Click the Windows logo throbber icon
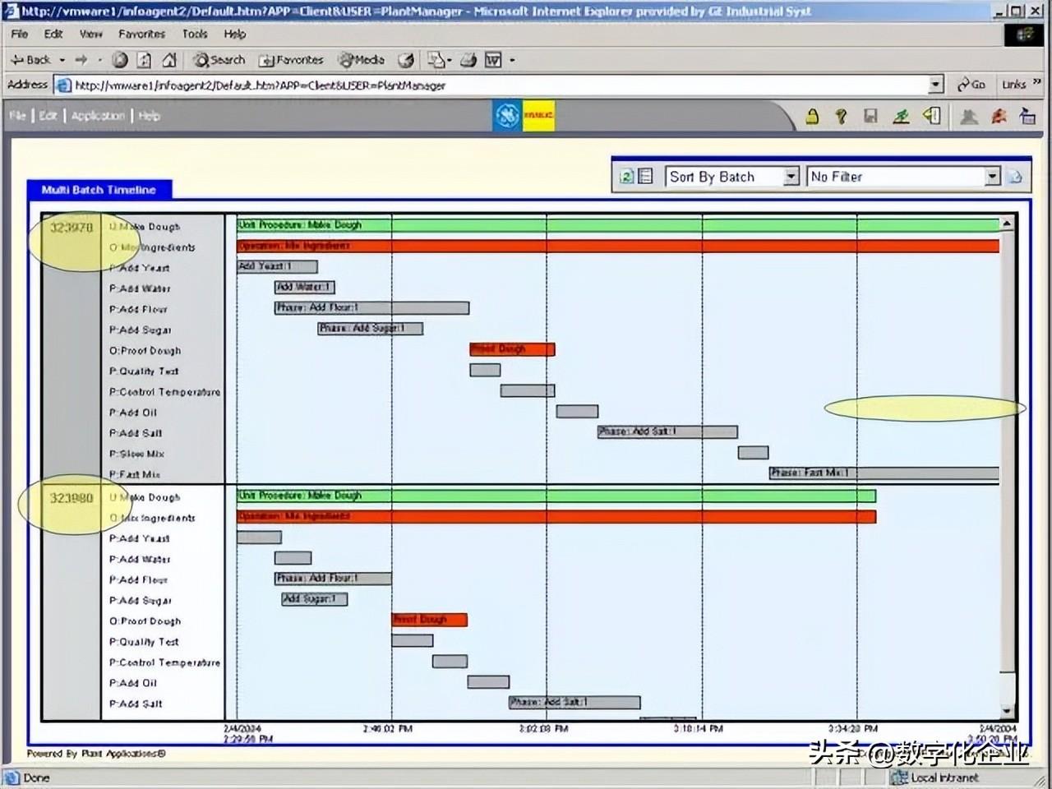The width and height of the screenshot is (1052, 789). (x=1024, y=35)
